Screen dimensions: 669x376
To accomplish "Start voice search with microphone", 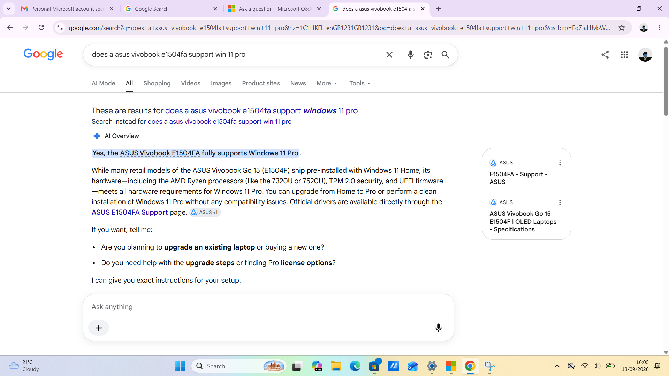I will coord(411,55).
